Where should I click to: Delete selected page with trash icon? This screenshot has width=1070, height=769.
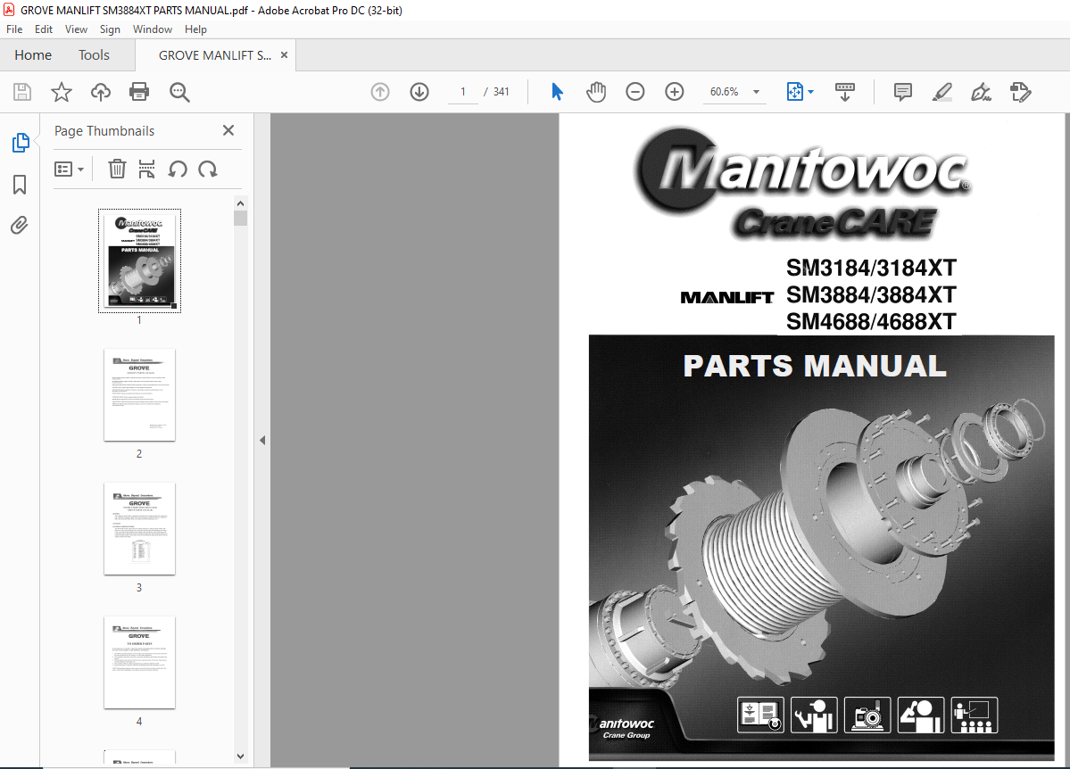tap(117, 169)
